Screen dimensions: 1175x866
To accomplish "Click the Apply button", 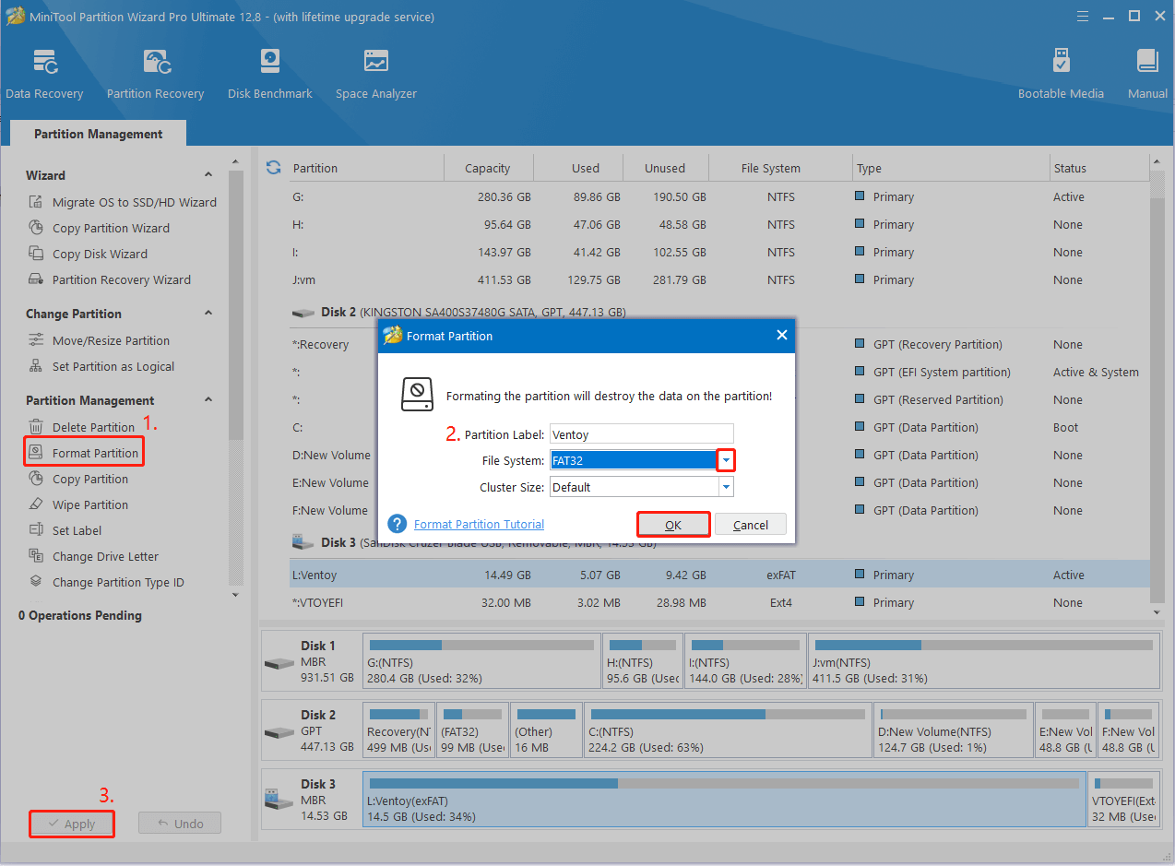I will 71,824.
